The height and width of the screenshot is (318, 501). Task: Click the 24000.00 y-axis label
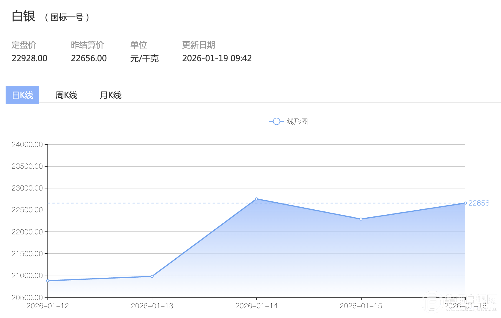coord(27,145)
